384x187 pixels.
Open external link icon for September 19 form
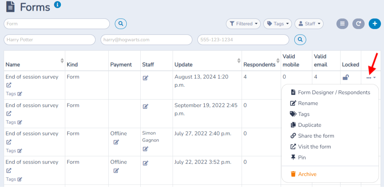tap(8, 113)
